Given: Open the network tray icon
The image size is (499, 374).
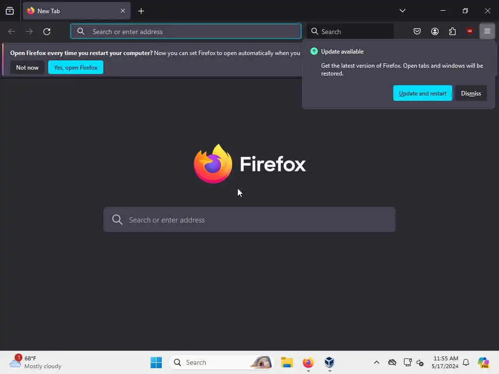Looking at the screenshot, I should coord(407,362).
